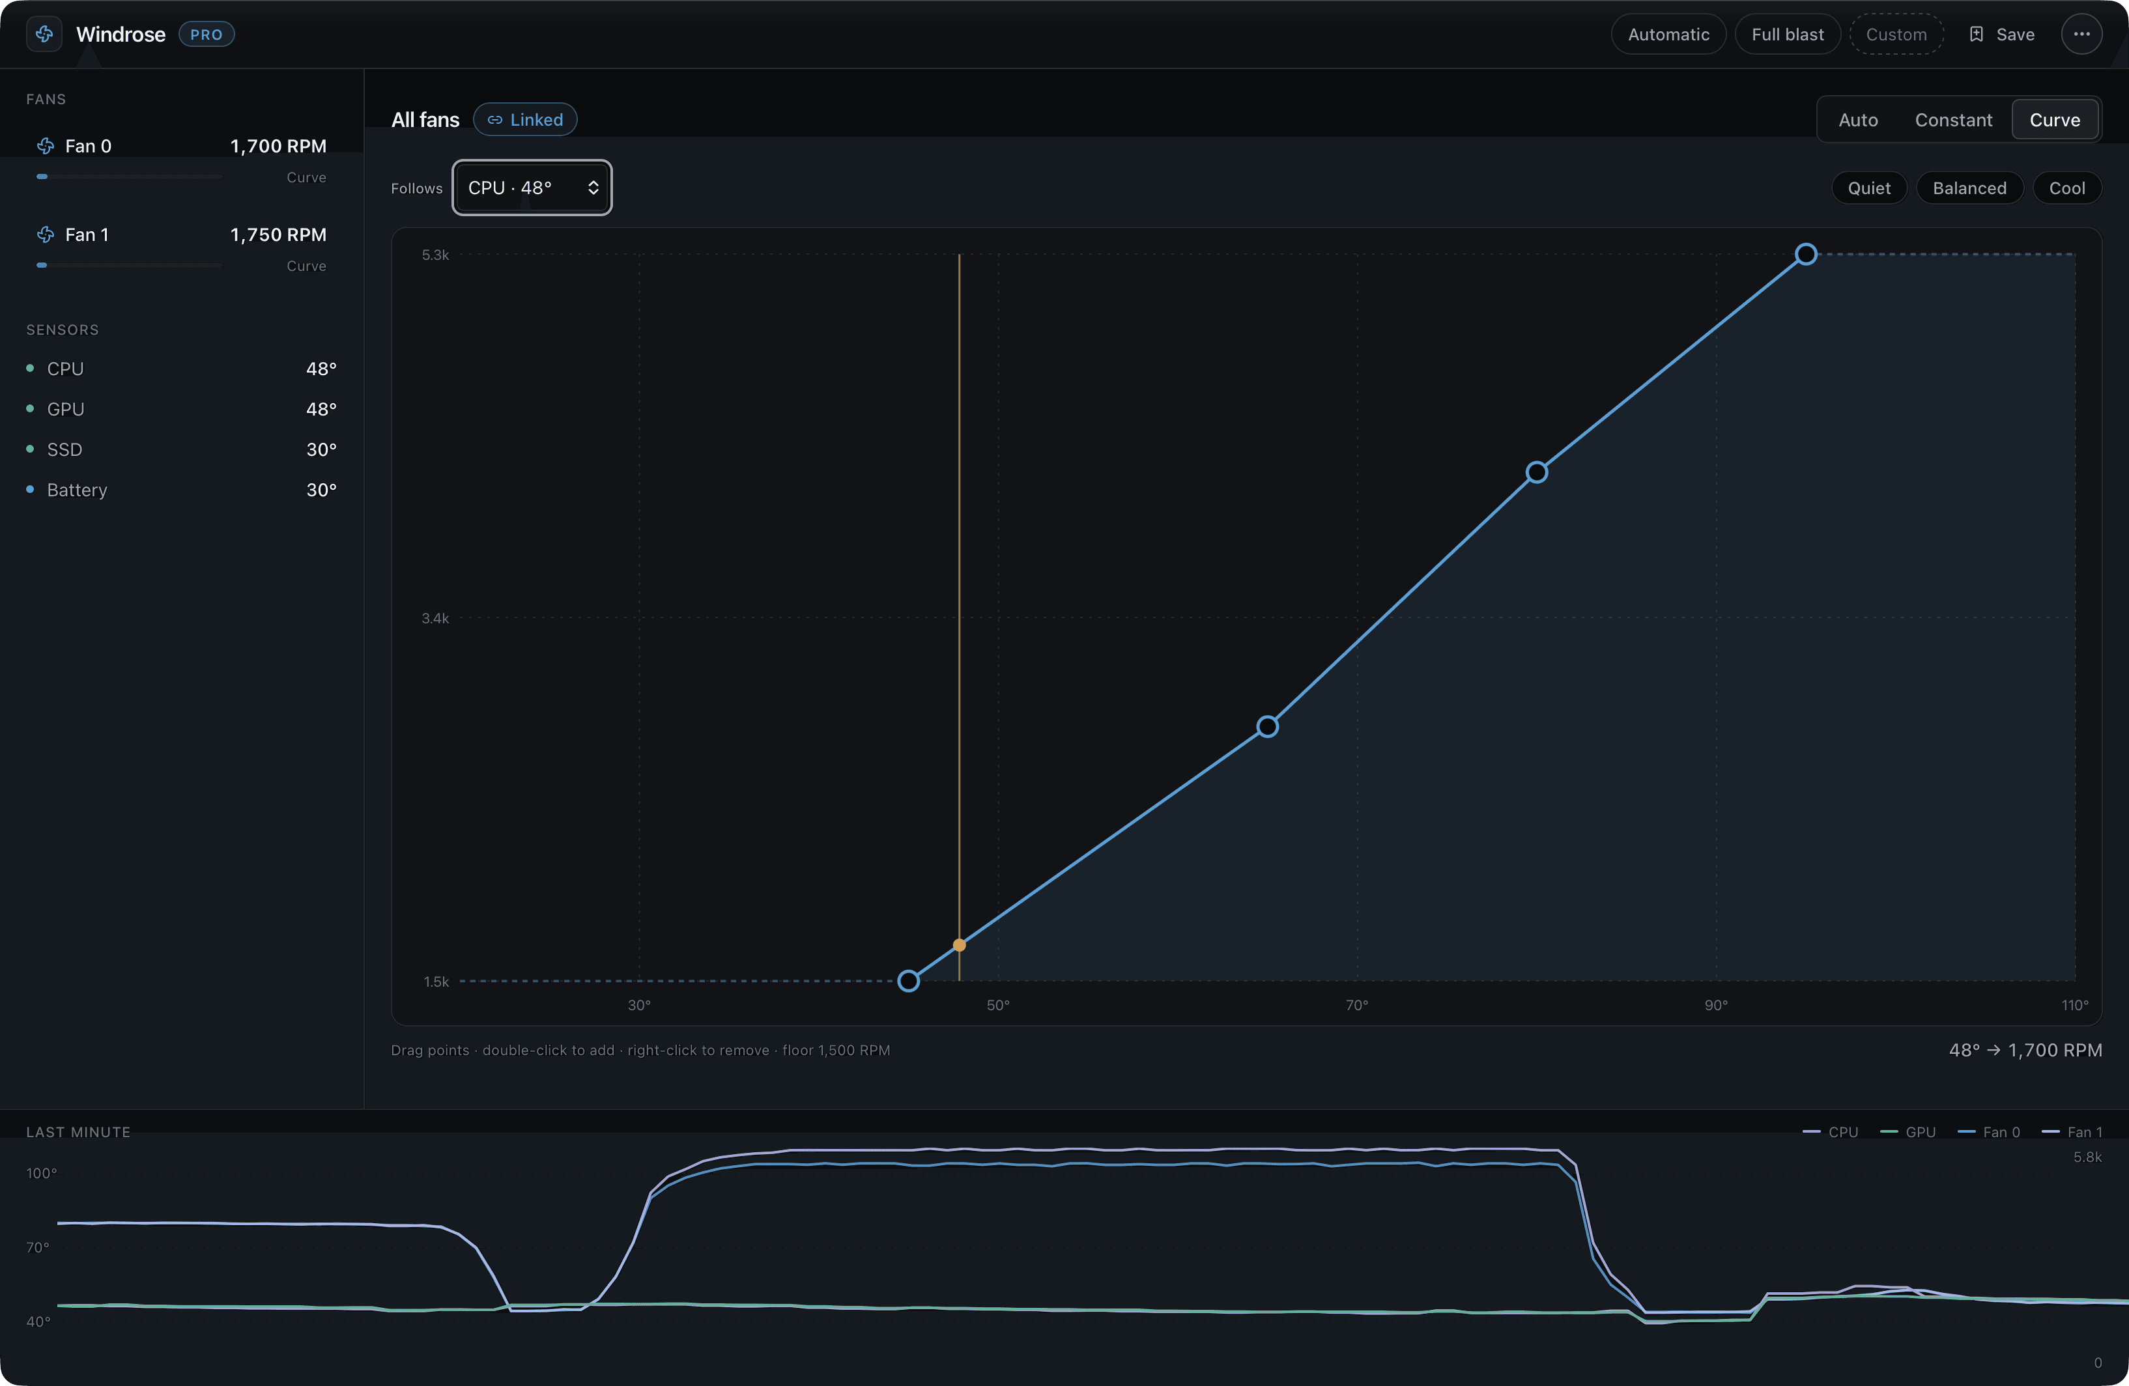The image size is (2129, 1386).
Task: Select the Fan 0 row label
Action: point(89,146)
